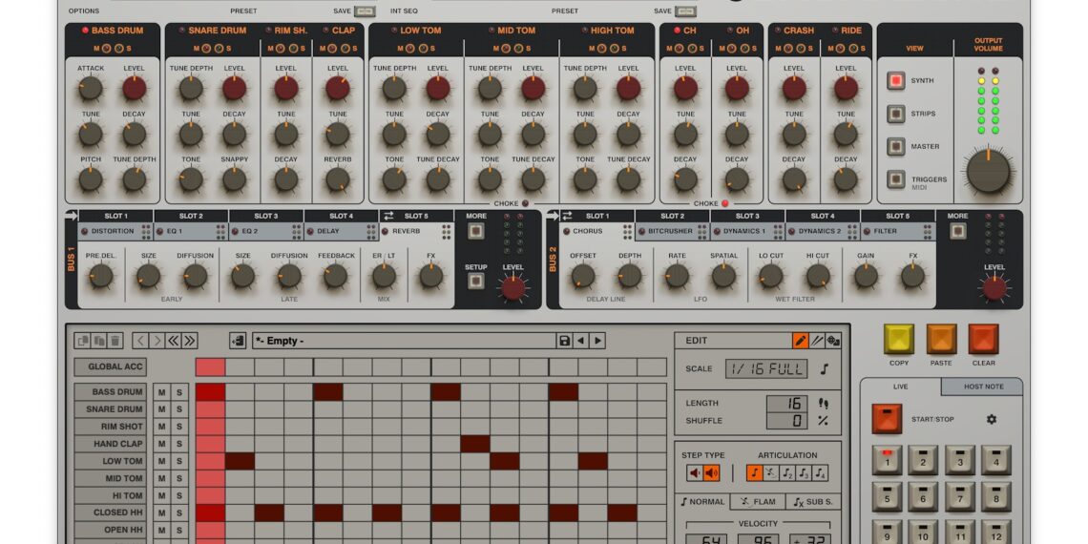Click the Output Volume knob
The height and width of the screenshot is (544, 1088).
pyautogui.click(x=988, y=172)
